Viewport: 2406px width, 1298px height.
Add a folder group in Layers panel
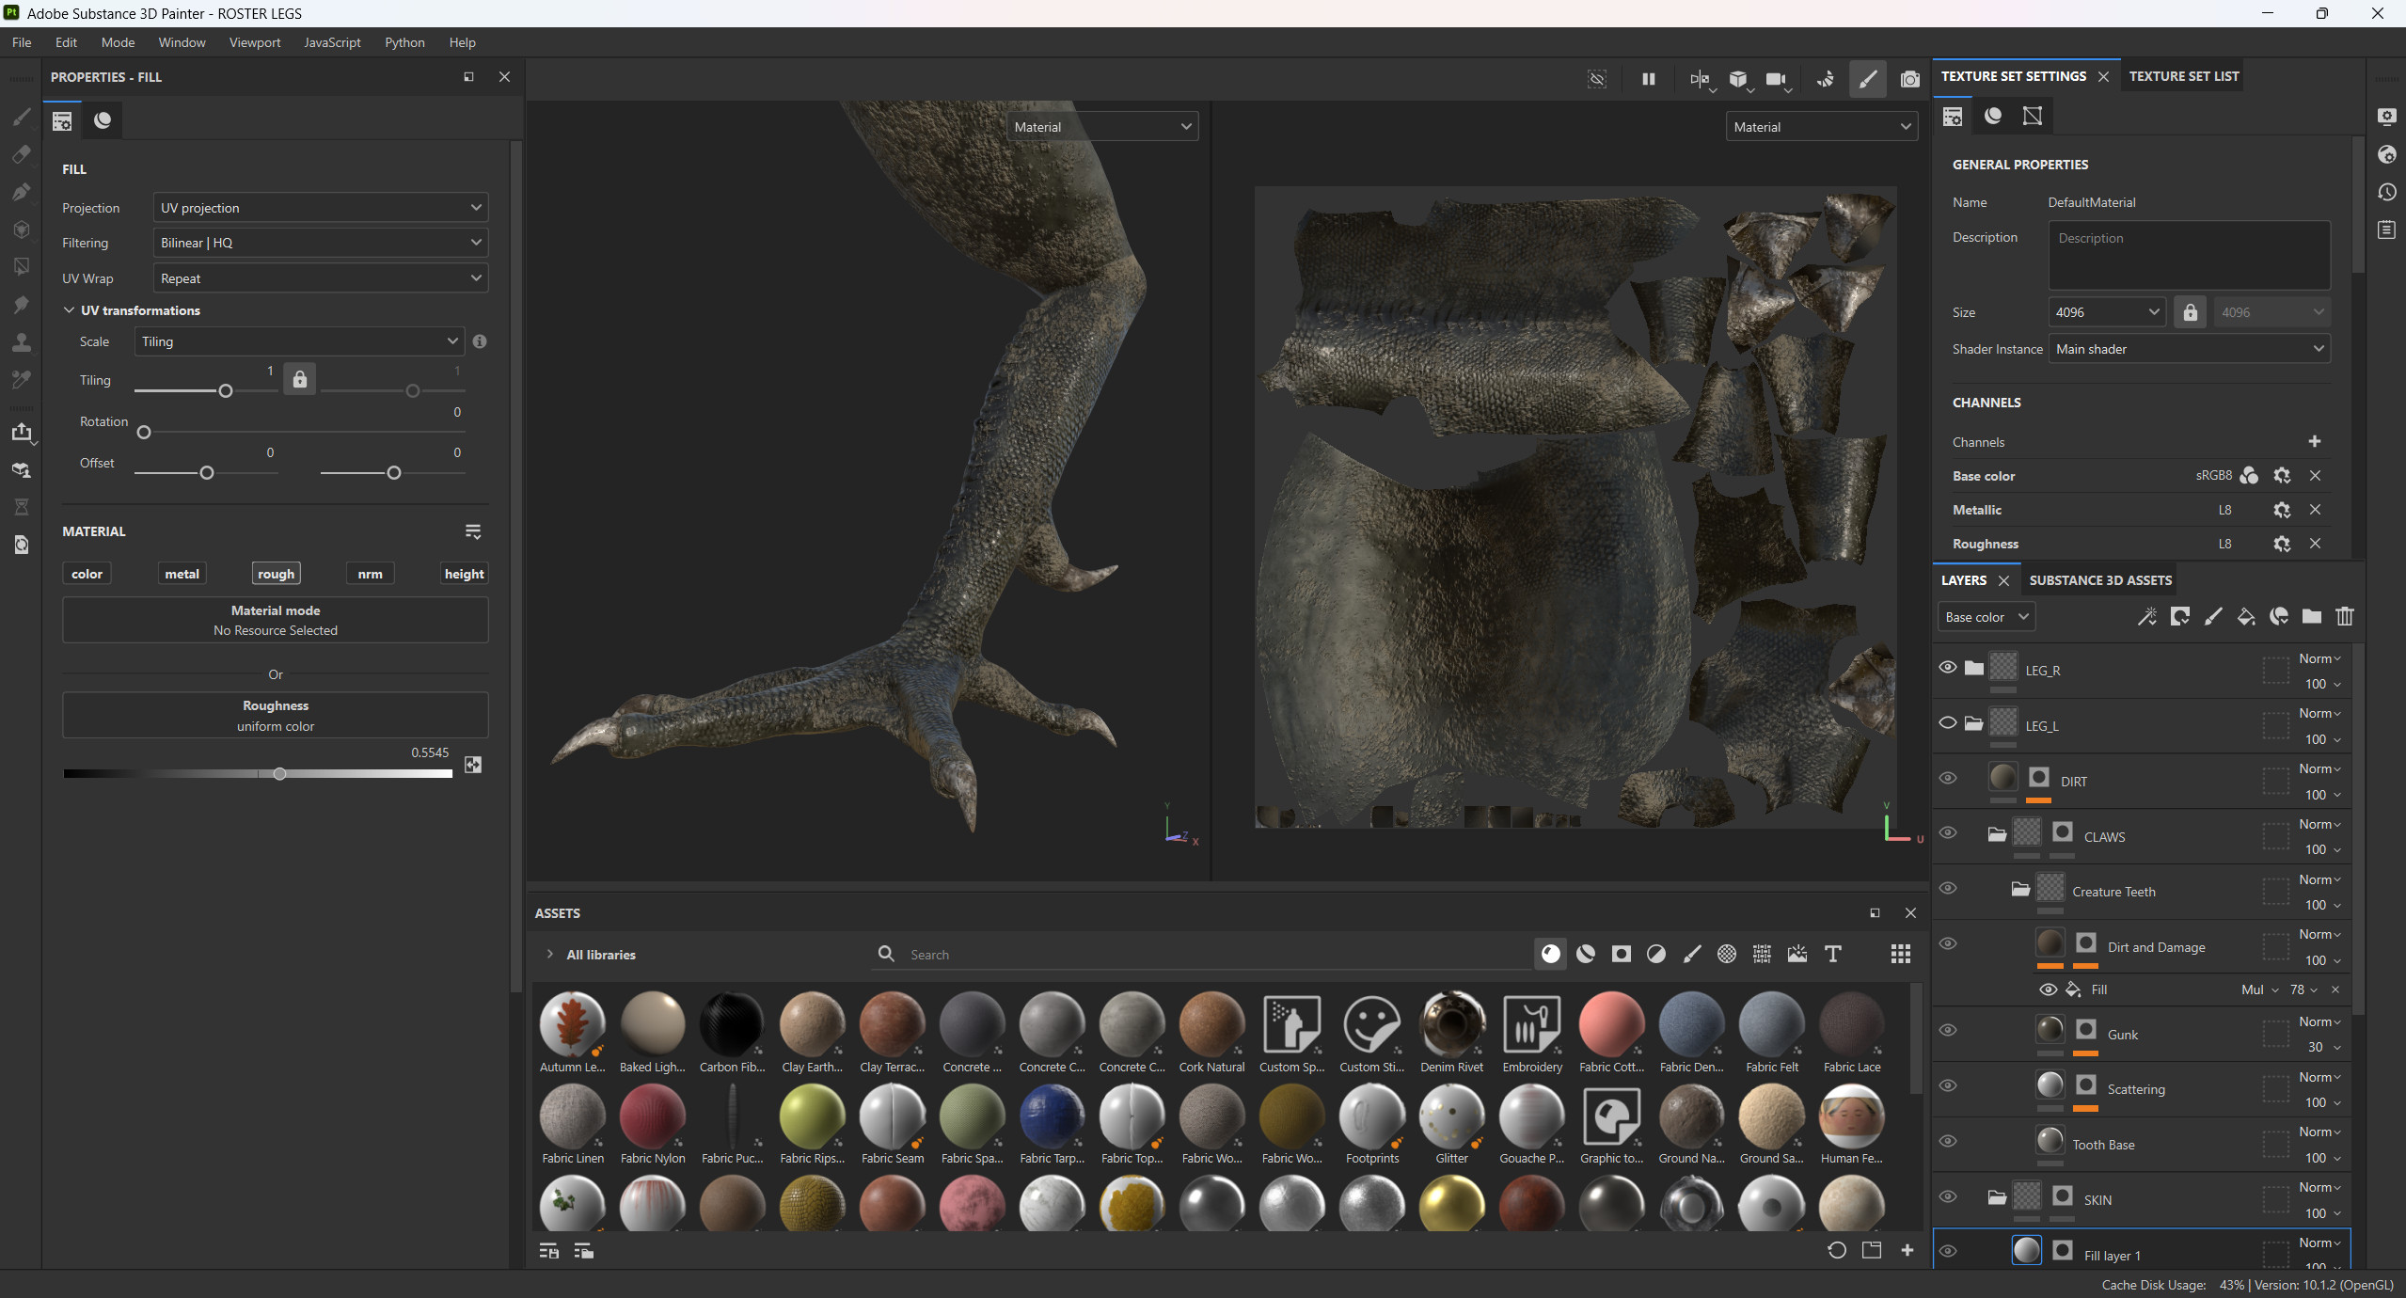tap(2311, 616)
